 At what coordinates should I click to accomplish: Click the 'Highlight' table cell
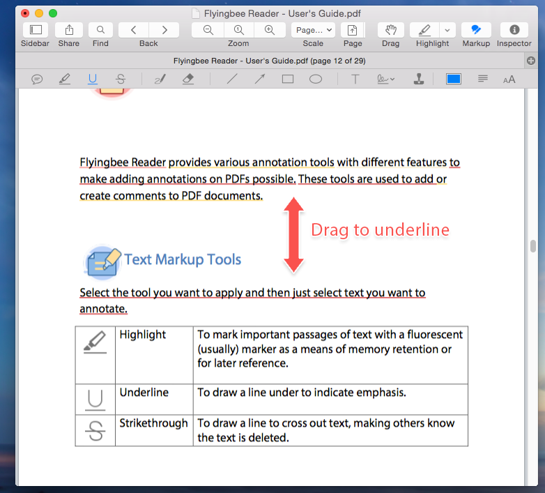point(154,355)
